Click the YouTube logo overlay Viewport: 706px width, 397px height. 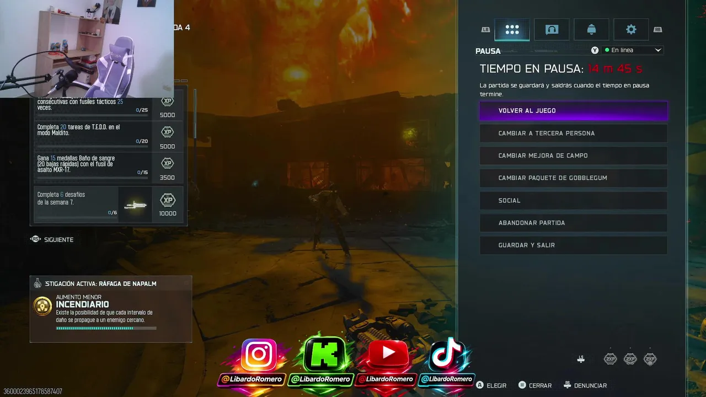coord(388,354)
